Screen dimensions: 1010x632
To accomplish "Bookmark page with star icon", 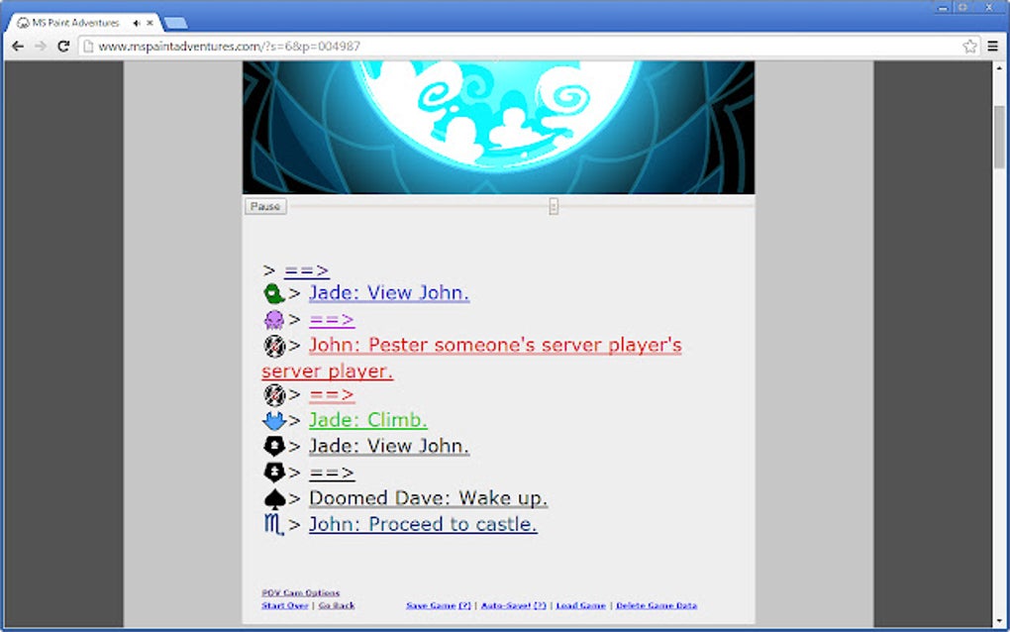I will pyautogui.click(x=969, y=47).
